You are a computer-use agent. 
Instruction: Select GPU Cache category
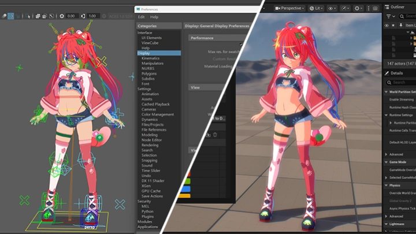pos(151,191)
